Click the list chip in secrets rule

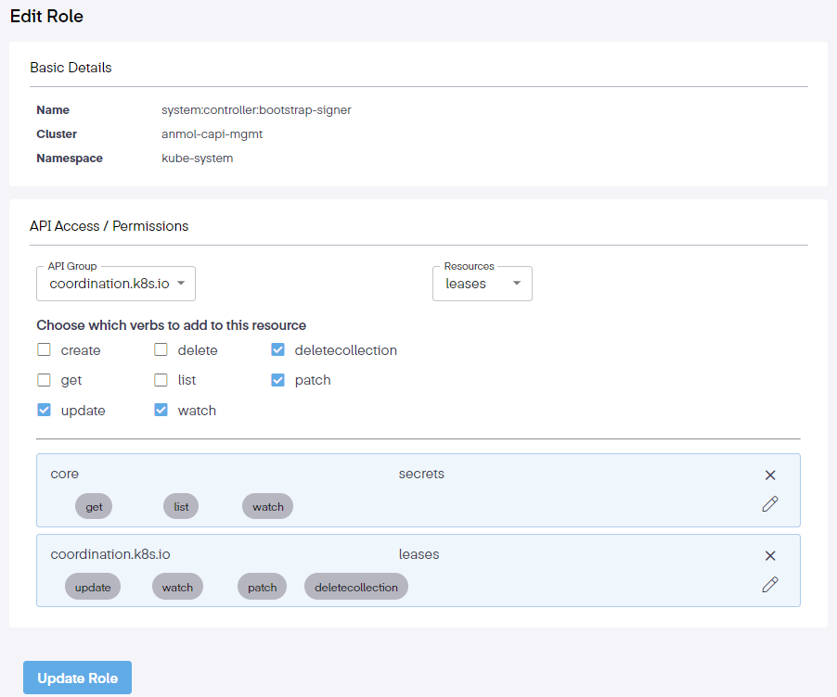181,507
